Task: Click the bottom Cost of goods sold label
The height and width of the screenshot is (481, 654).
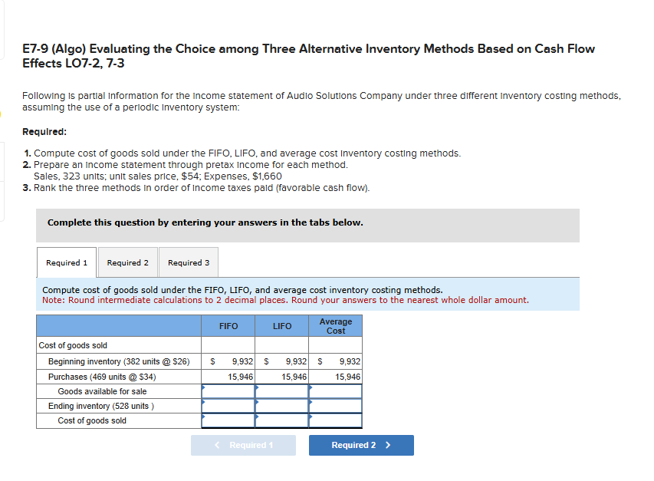Action: [x=92, y=420]
